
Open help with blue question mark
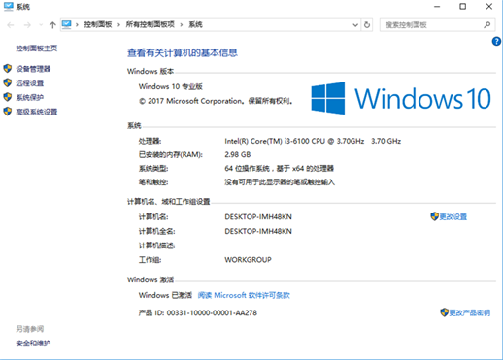(496, 42)
